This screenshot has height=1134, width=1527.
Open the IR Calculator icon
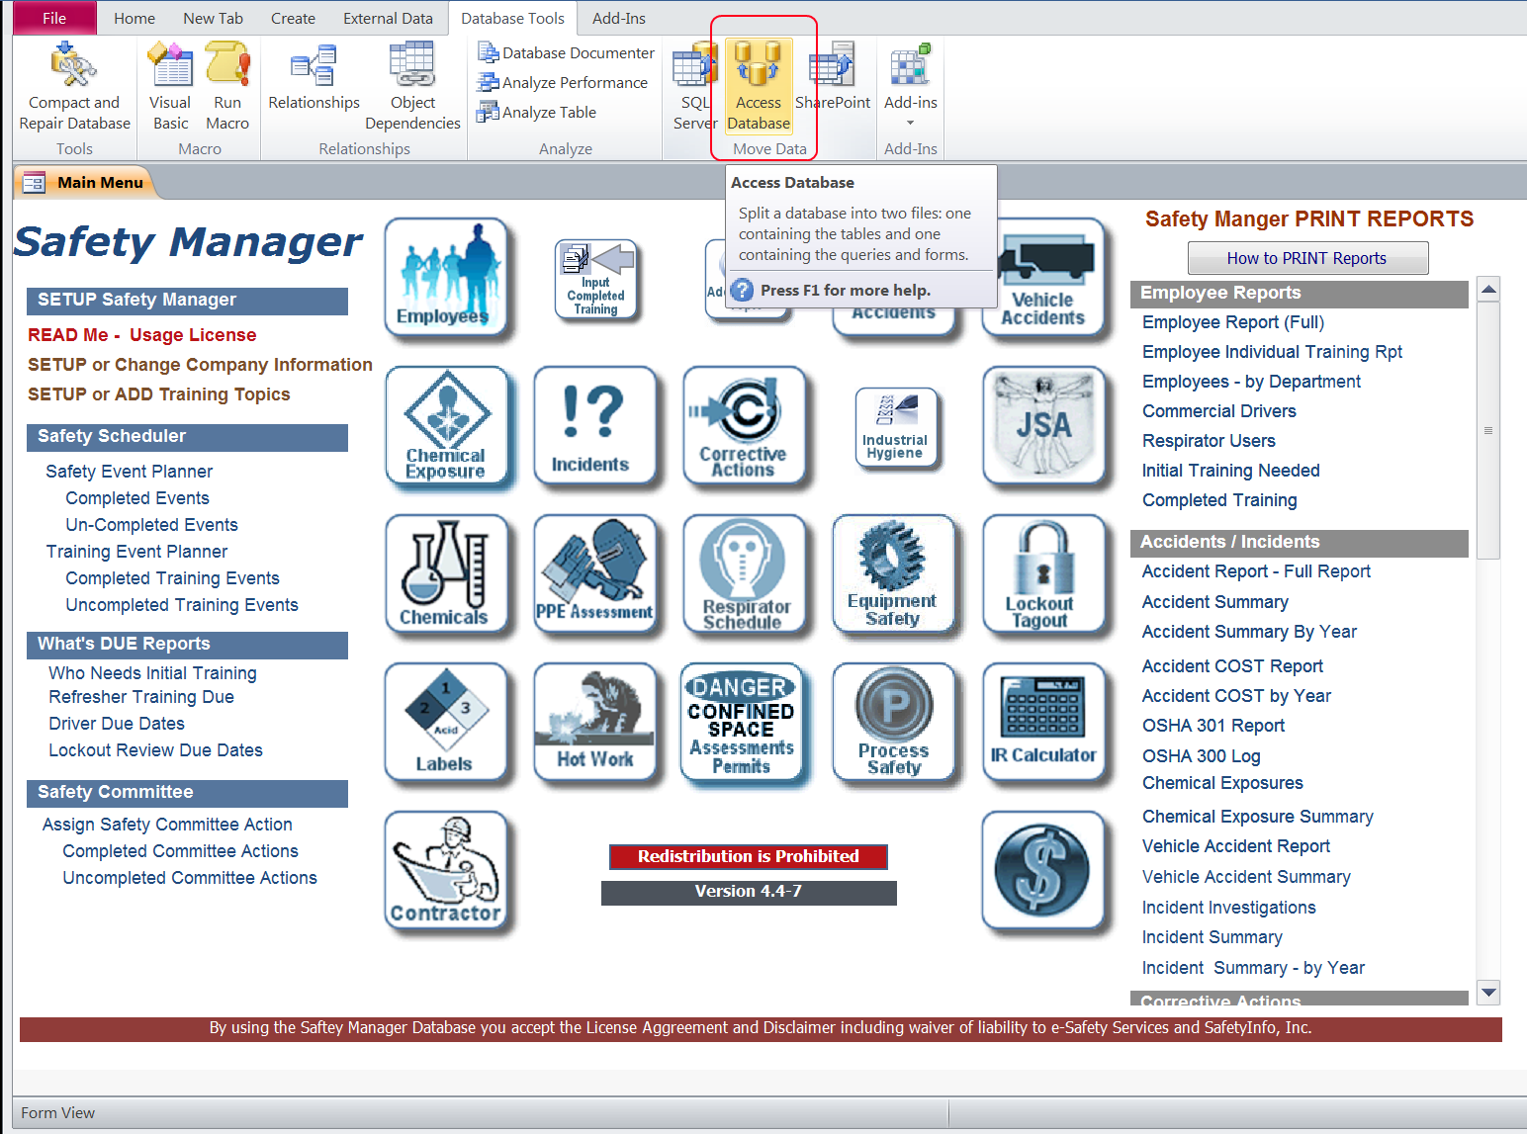click(x=1043, y=723)
